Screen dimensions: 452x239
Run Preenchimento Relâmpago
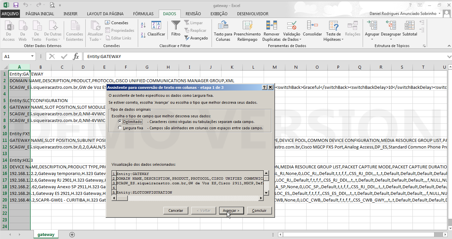pos(247,31)
